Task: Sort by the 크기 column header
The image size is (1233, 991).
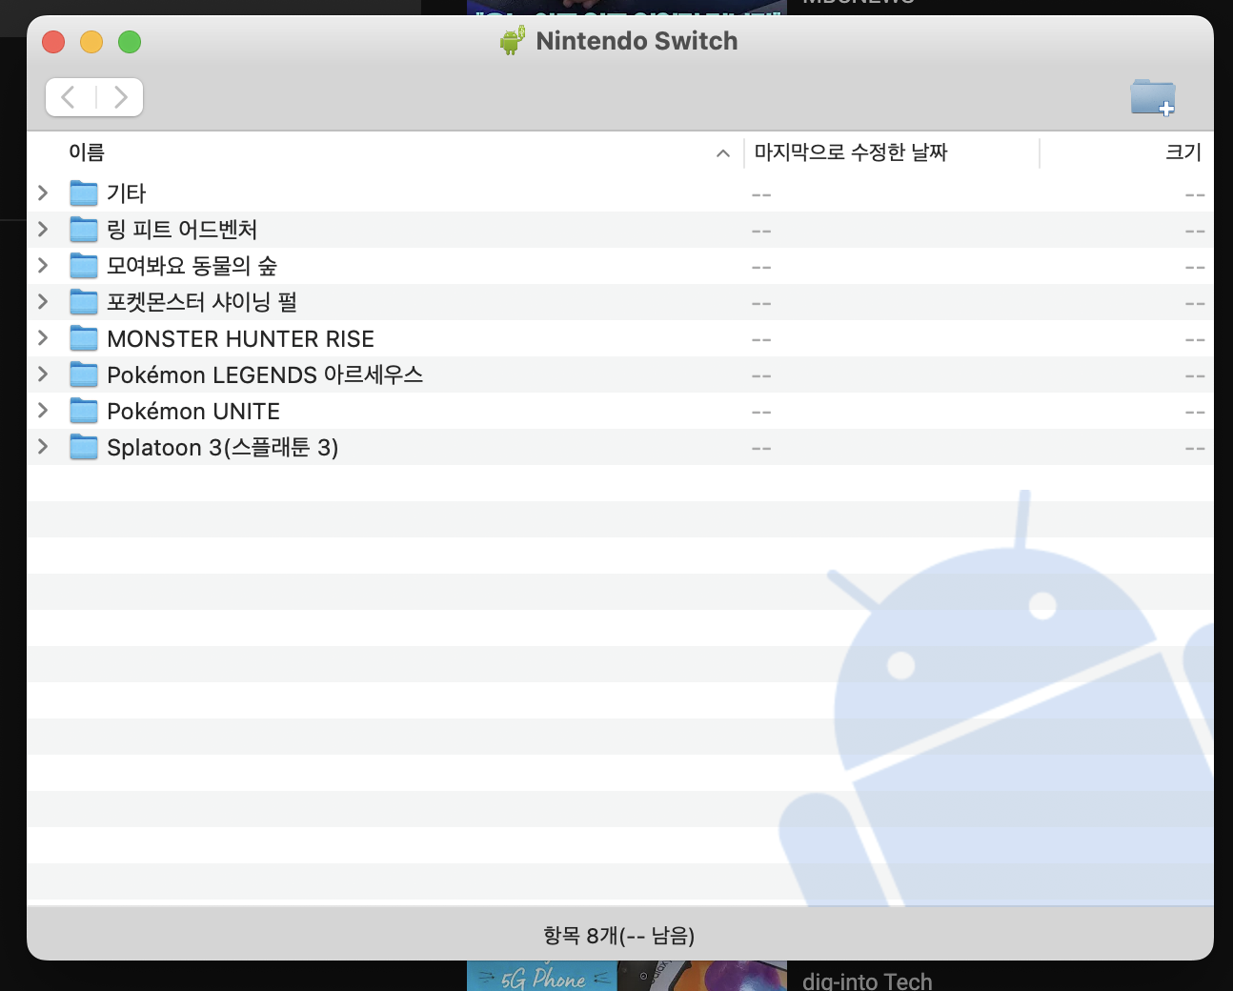Action: click(1183, 152)
